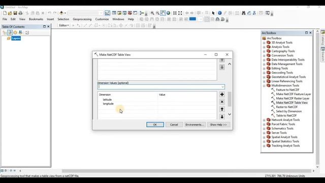Open the Python window icon
This screenshot has height=183, width=325.
[135, 13]
